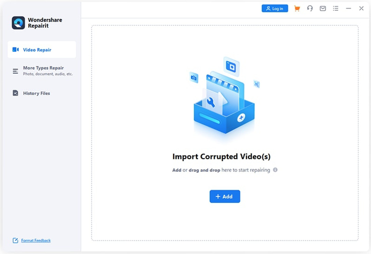Click the History Files checkmark document icon
The height and width of the screenshot is (254, 371).
(x=16, y=93)
